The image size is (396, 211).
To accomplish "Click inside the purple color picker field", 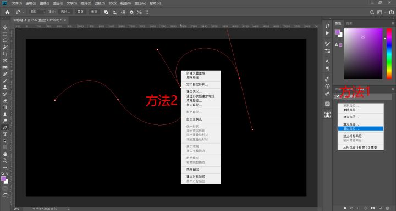I will [x=363, y=54].
